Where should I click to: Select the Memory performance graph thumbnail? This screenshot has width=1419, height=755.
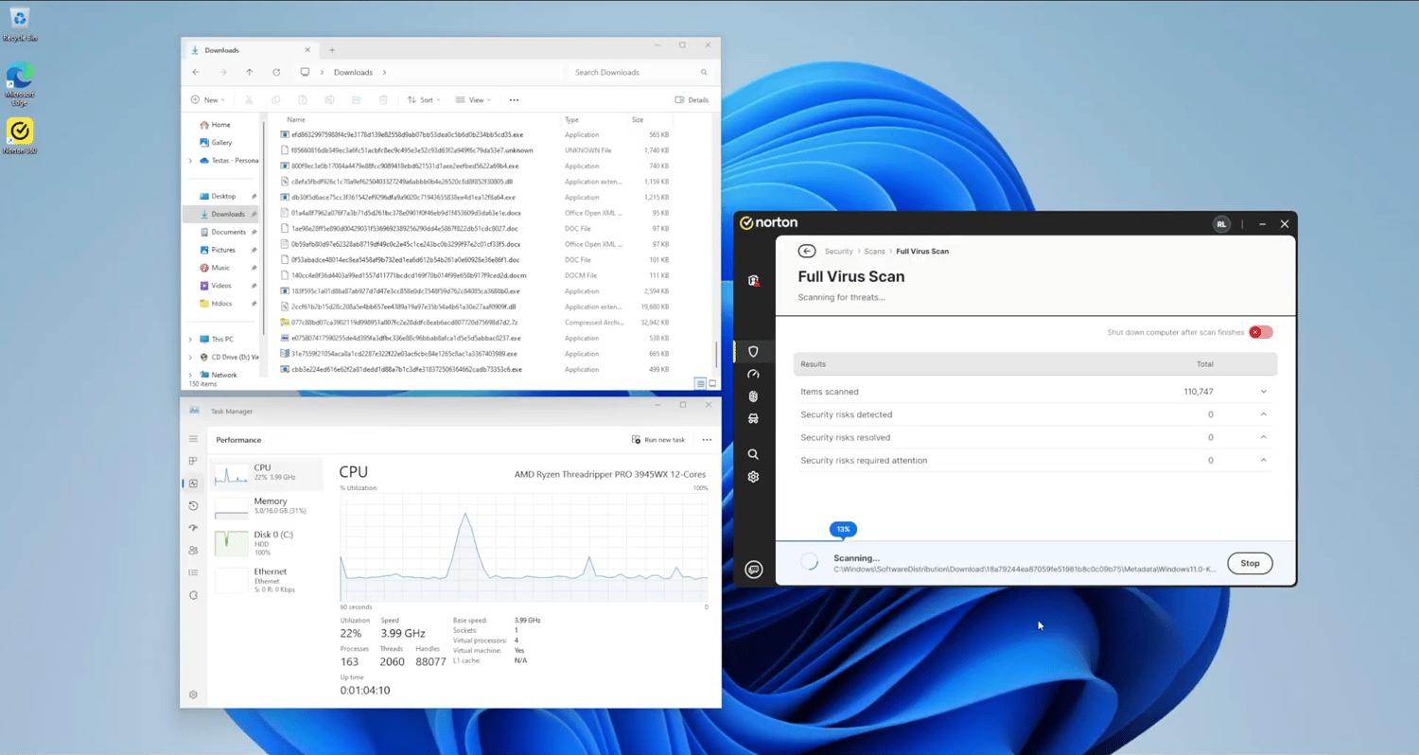(231, 507)
